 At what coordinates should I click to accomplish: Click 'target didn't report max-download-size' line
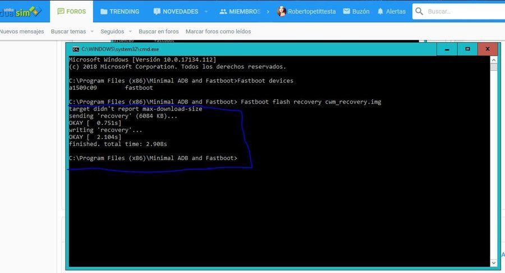(136, 109)
